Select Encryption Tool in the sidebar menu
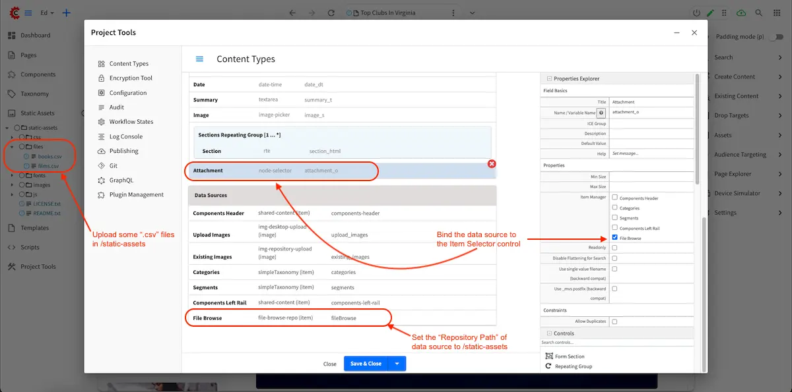 tap(131, 78)
